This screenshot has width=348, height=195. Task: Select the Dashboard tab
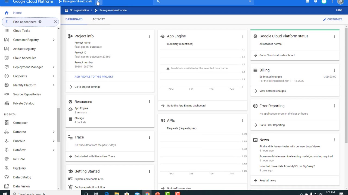tap(74, 19)
